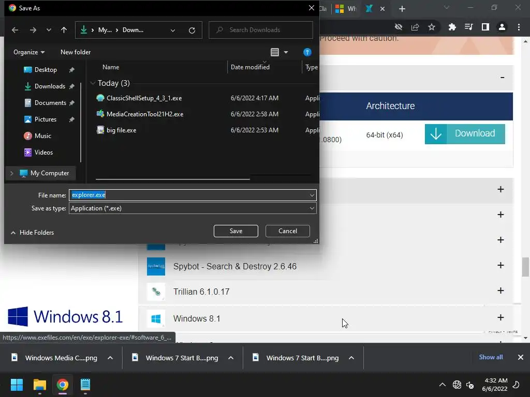This screenshot has width=530, height=397.
Task: Select Music in navigation pane
Action: (42, 136)
